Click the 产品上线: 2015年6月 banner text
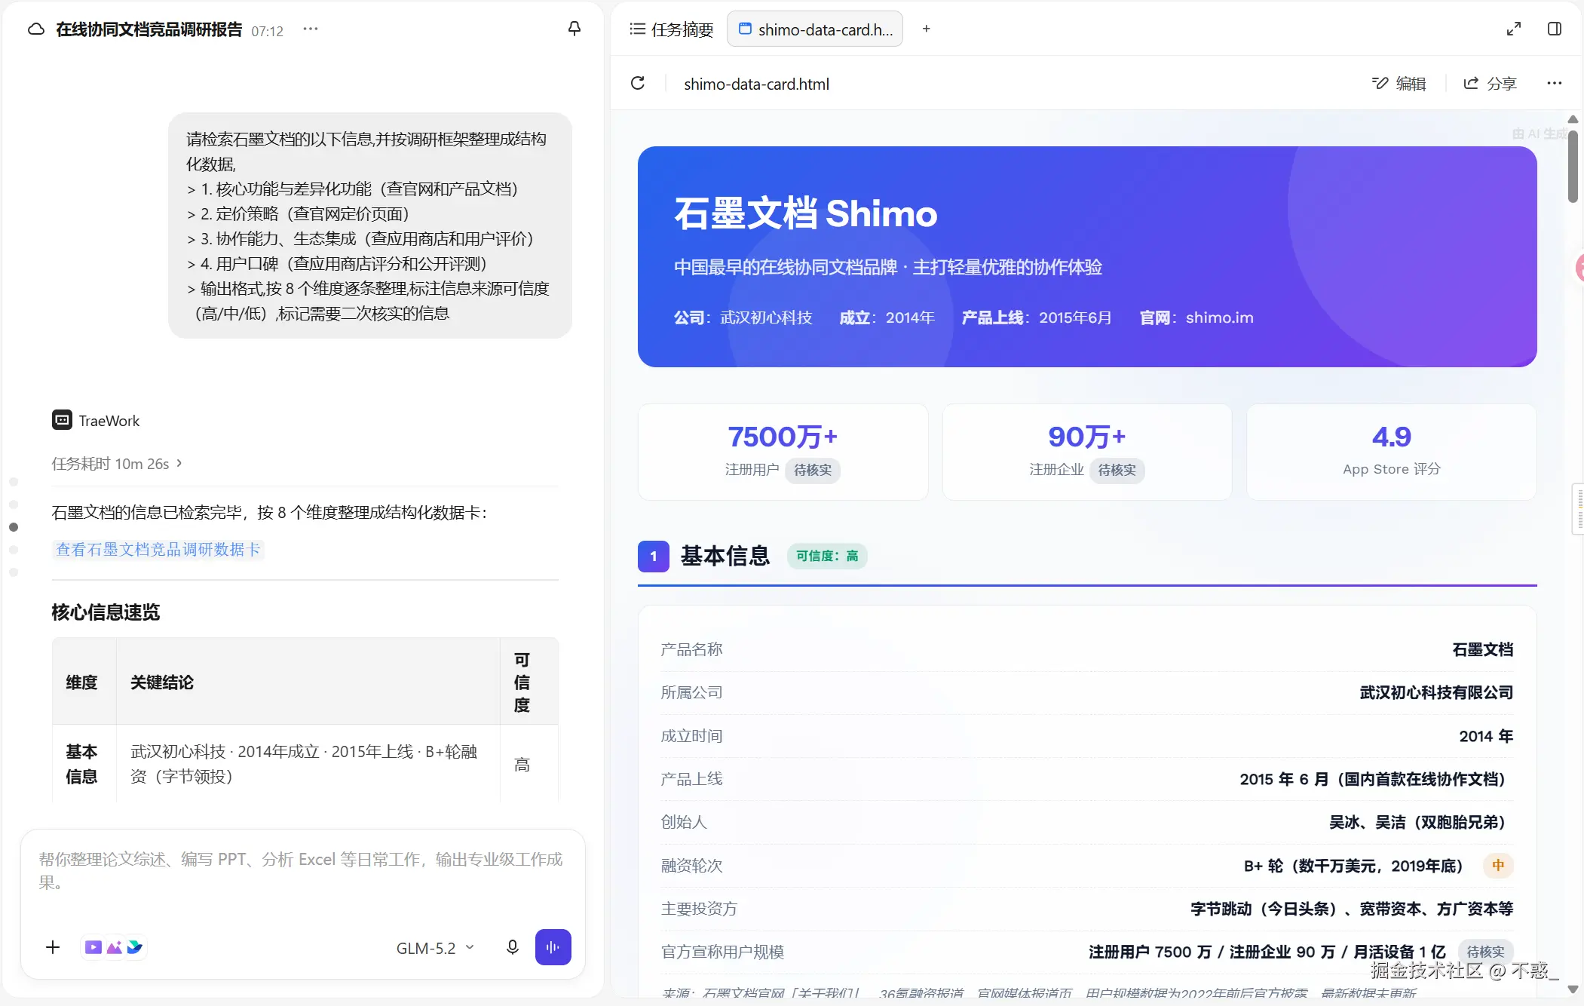The image size is (1584, 1006). [1037, 317]
